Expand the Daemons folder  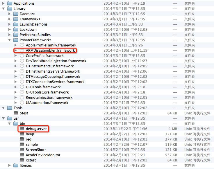(9, 14)
